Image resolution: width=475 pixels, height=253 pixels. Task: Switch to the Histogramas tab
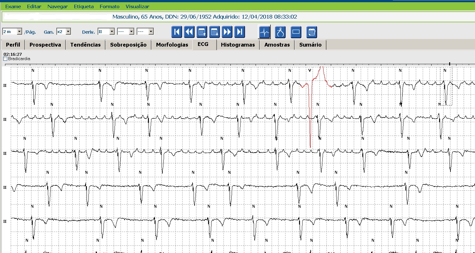point(238,45)
